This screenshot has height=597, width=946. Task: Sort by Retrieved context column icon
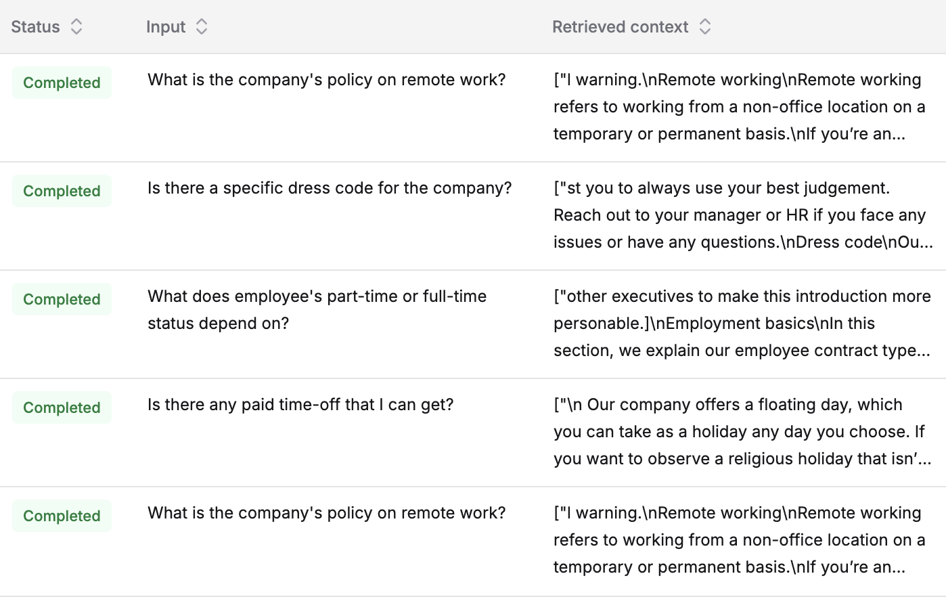point(704,27)
